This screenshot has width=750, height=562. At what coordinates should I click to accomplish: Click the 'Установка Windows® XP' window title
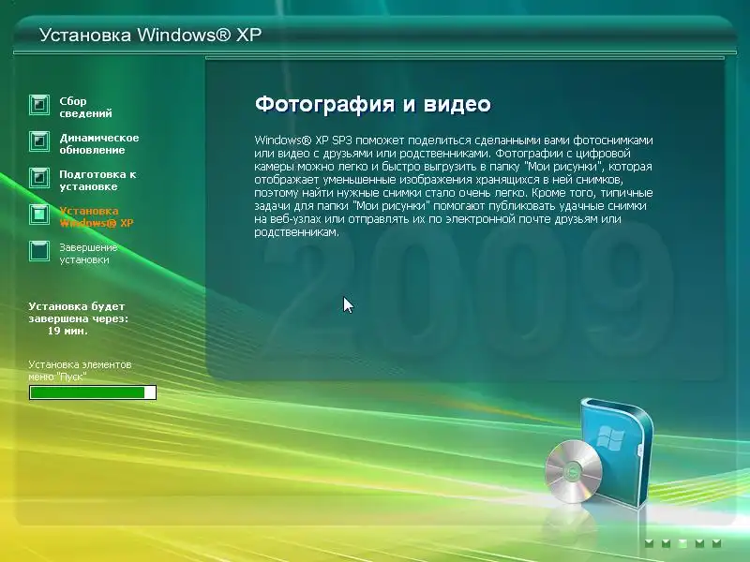pyautogui.click(x=150, y=35)
